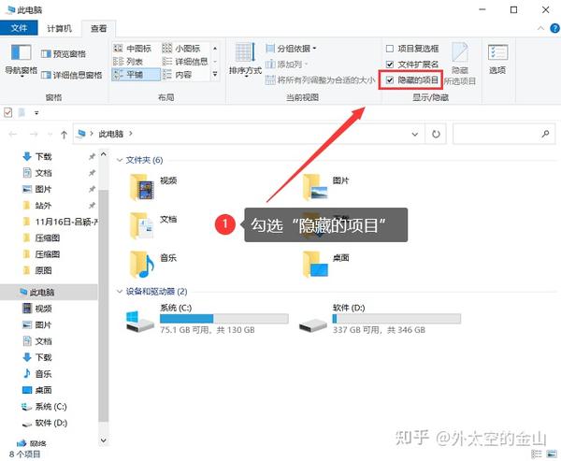Open 原图 folder in sidebar
The width and height of the screenshot is (561, 461).
43,270
